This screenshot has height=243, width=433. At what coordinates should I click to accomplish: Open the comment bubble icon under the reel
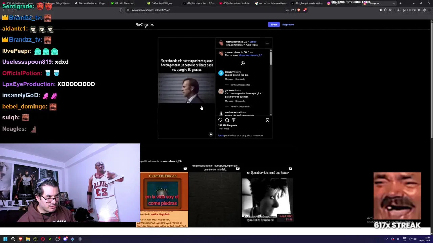(227, 120)
